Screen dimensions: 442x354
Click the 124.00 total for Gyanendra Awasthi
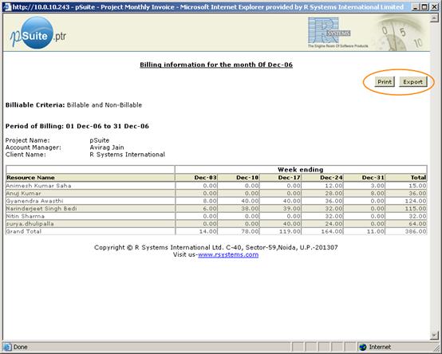(x=416, y=201)
